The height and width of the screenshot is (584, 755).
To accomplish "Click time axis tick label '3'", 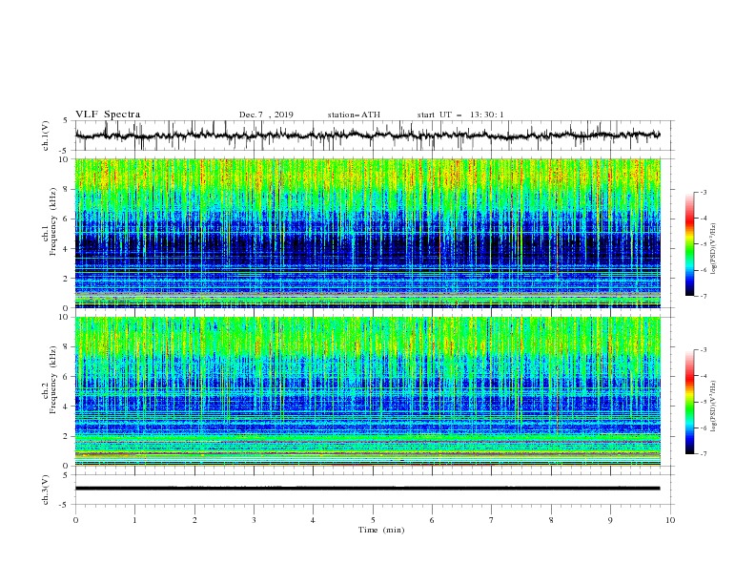I will (x=254, y=520).
